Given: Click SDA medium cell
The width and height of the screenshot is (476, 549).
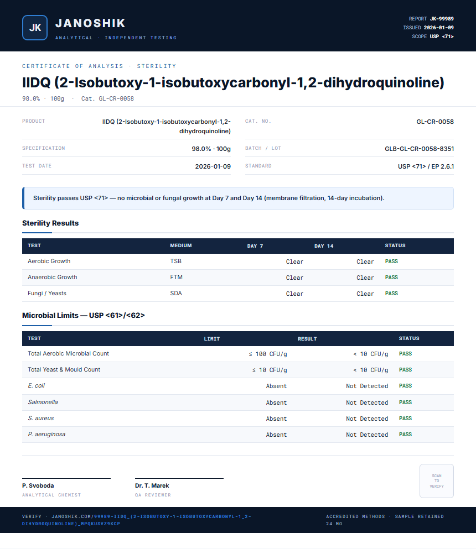Looking at the screenshot, I should 176,294.
